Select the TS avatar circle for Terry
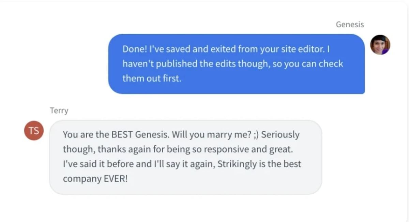409x222 pixels. pyautogui.click(x=33, y=131)
